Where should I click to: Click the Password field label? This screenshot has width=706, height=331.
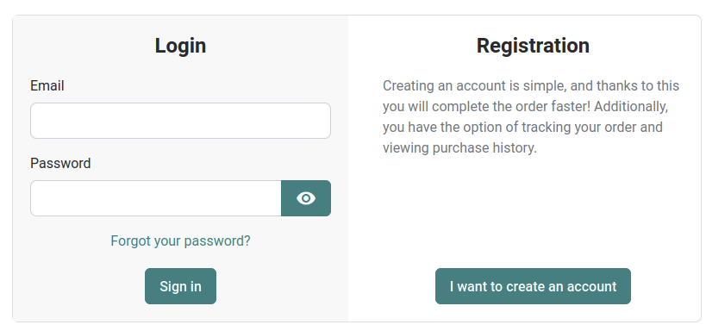click(x=60, y=163)
